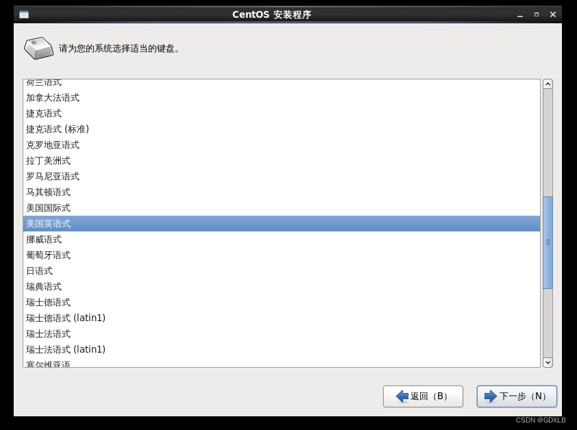Viewport: 577px width, 430px height.
Task: Select 美国英语式 keyboard layout
Action: point(49,224)
